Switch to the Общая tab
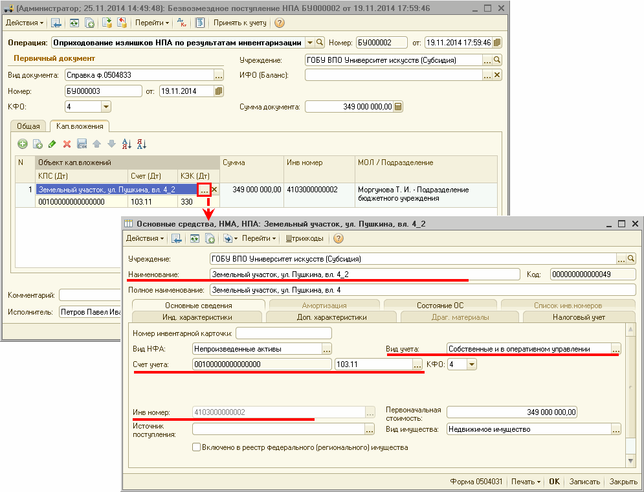644x492 pixels. [29, 126]
